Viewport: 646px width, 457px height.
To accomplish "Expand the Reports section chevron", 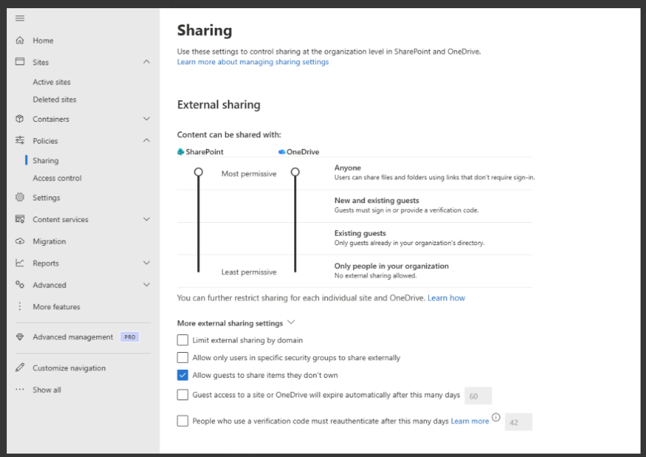I will [146, 263].
